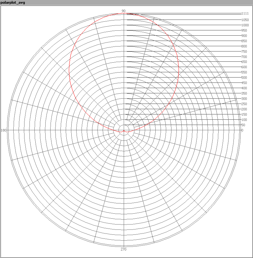Select the 270 degree angle label

point(123,249)
